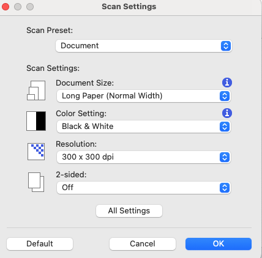The height and width of the screenshot is (258, 262).
Task: Open the 2-sided Off dropdown
Action: point(144,188)
